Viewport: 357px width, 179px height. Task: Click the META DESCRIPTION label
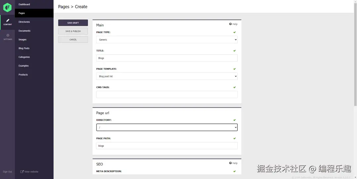[x=109, y=171]
